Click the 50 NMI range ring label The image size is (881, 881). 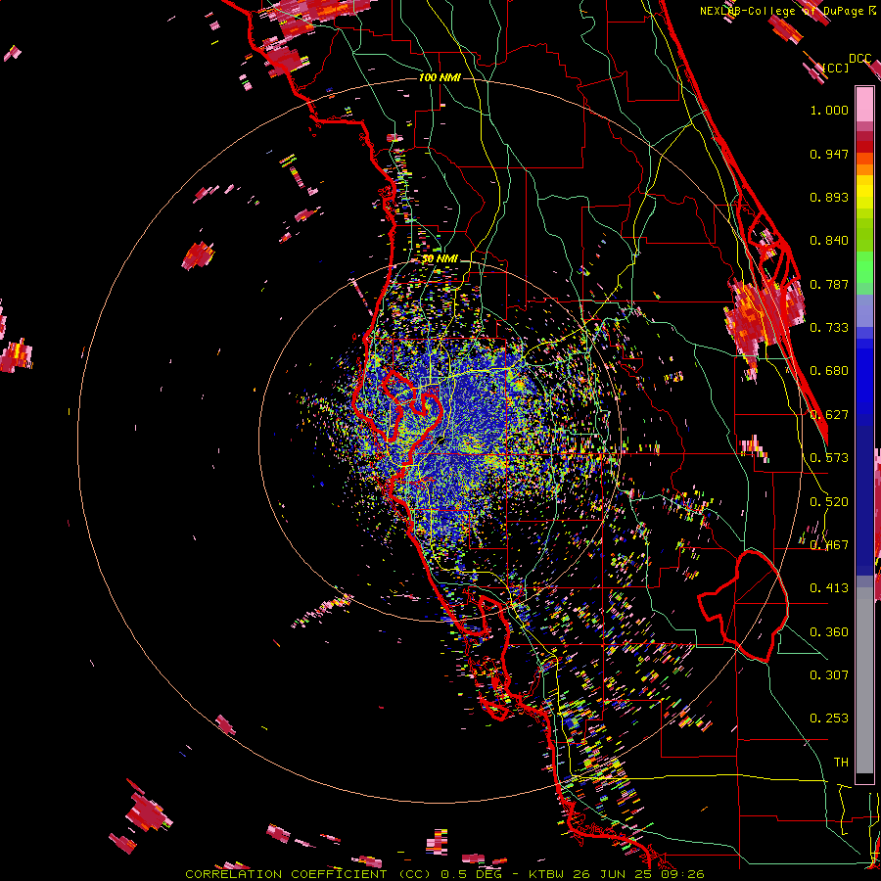[x=440, y=258]
